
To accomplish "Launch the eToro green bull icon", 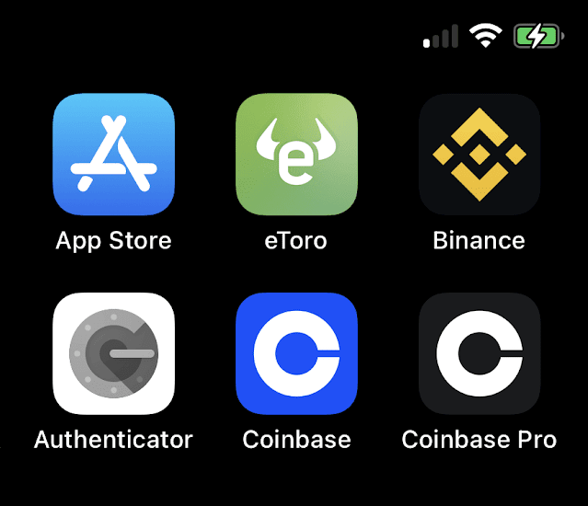I will click(296, 154).
